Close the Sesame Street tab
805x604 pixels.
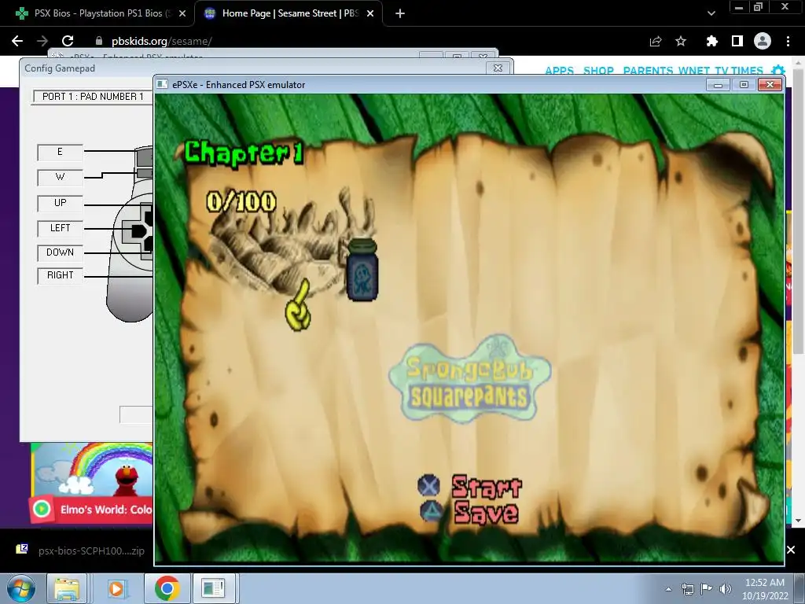[x=370, y=14]
